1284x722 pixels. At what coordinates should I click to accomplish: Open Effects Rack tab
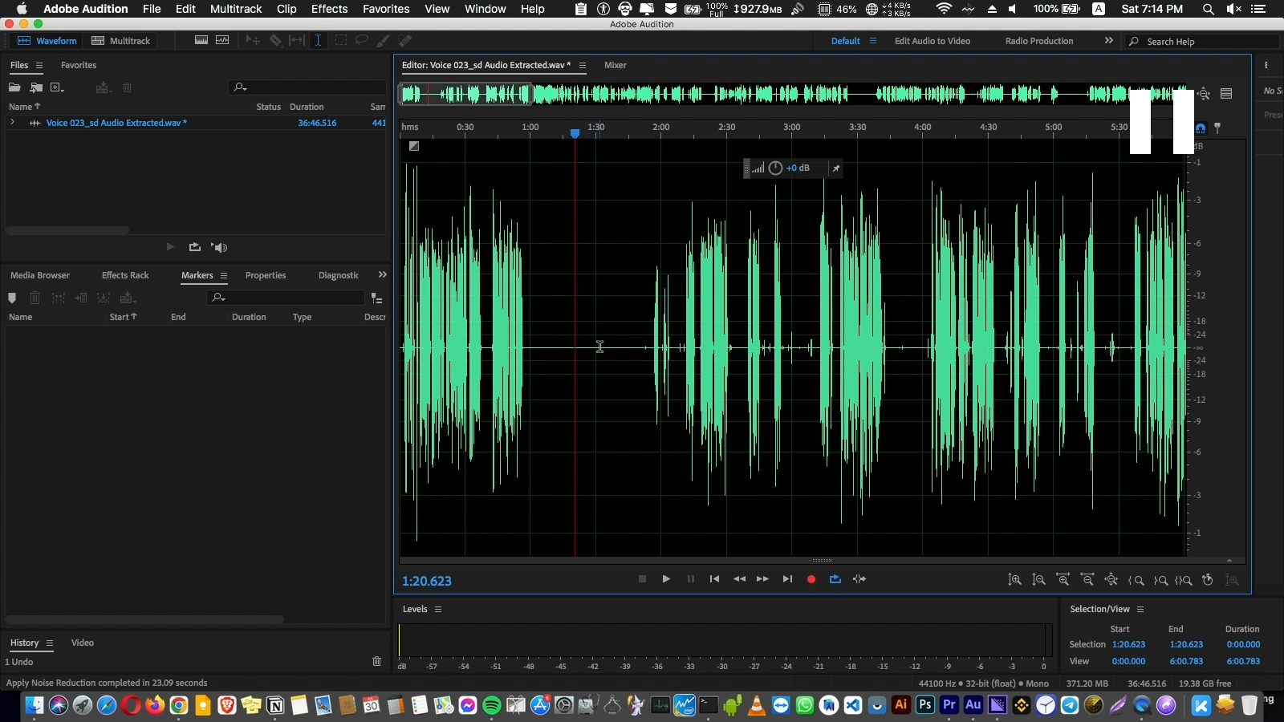click(125, 275)
